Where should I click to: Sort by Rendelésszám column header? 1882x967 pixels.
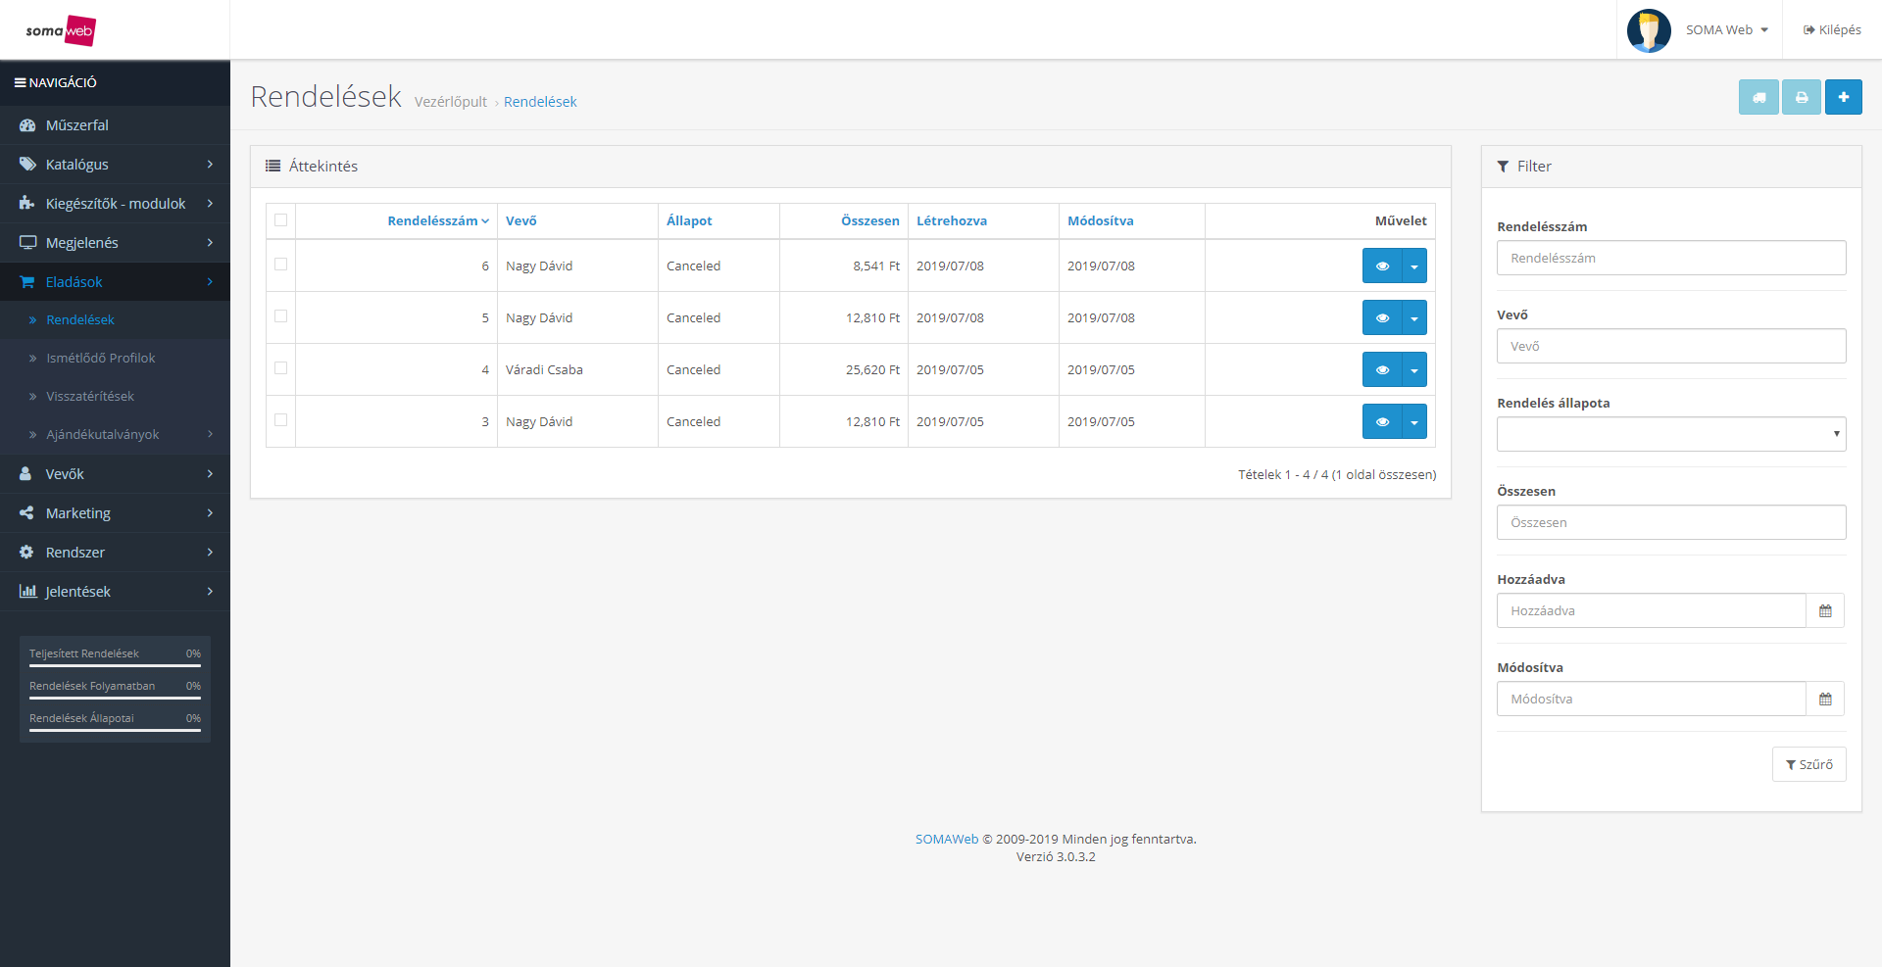(x=438, y=221)
